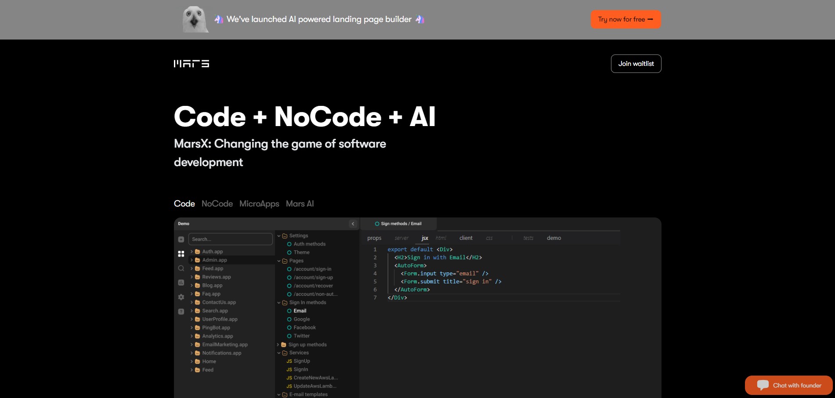Expand the Admin.app folder chevron
This screenshot has height=398, width=835.
pos(192,260)
